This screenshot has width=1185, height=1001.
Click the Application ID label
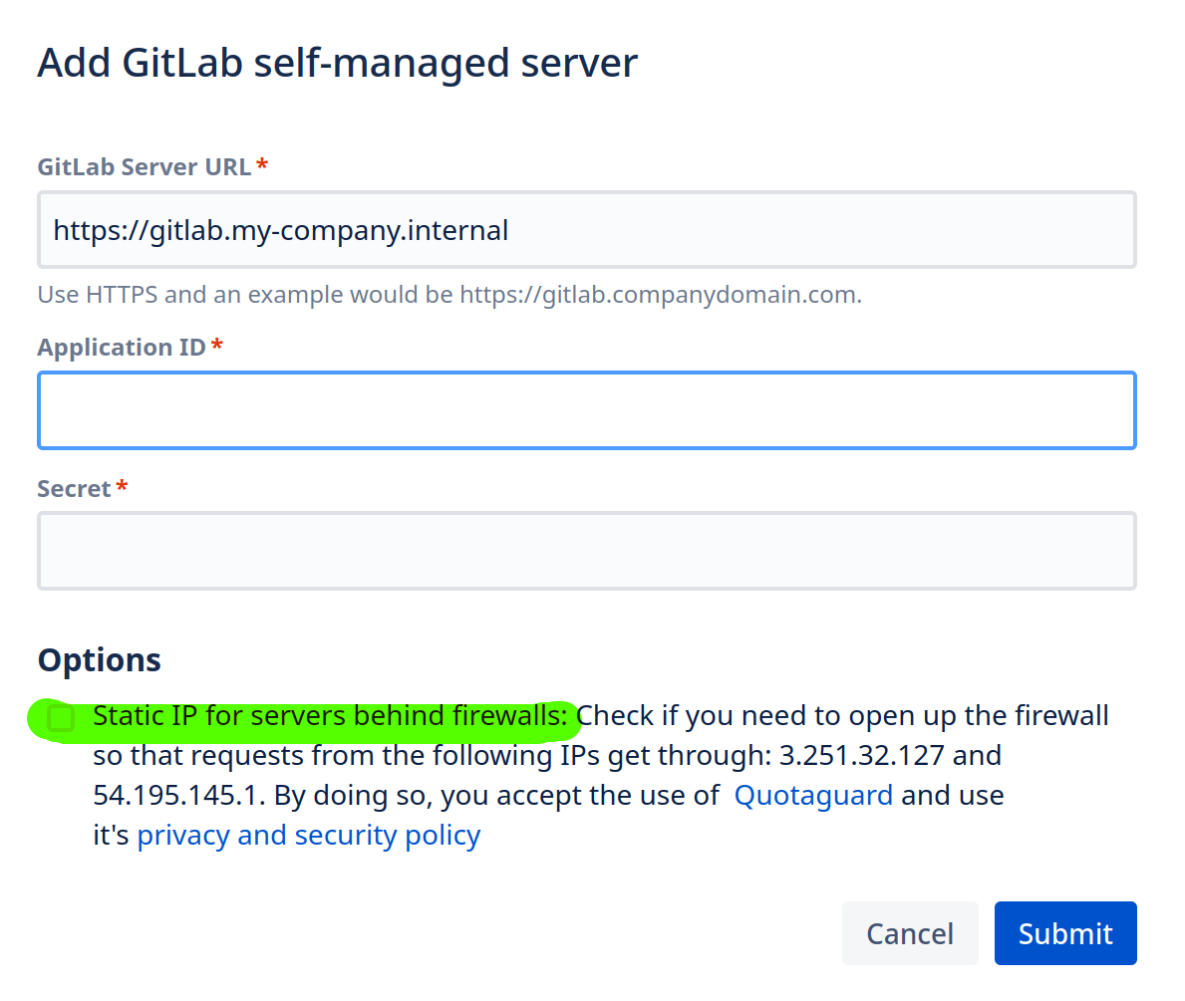point(122,348)
